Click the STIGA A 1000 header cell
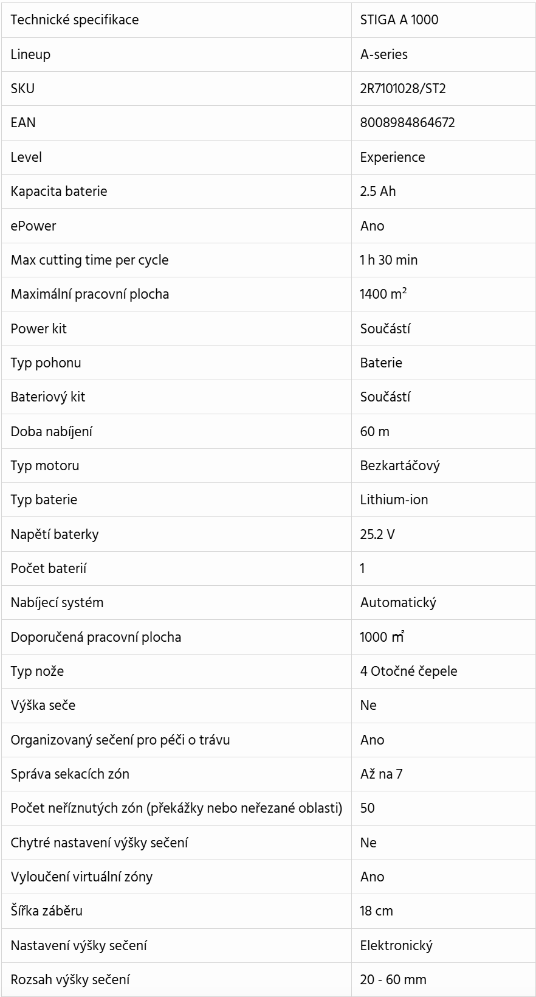This screenshot has width=536, height=997. pyautogui.click(x=399, y=20)
